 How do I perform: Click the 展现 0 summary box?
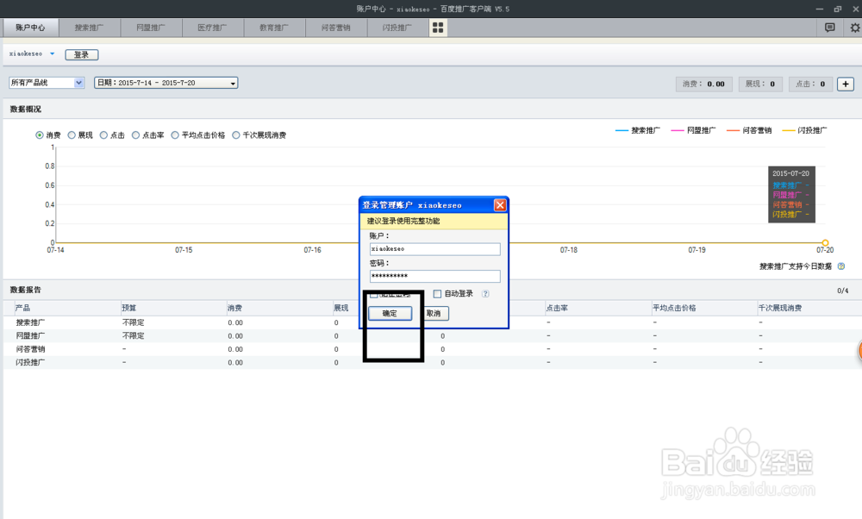coord(759,84)
